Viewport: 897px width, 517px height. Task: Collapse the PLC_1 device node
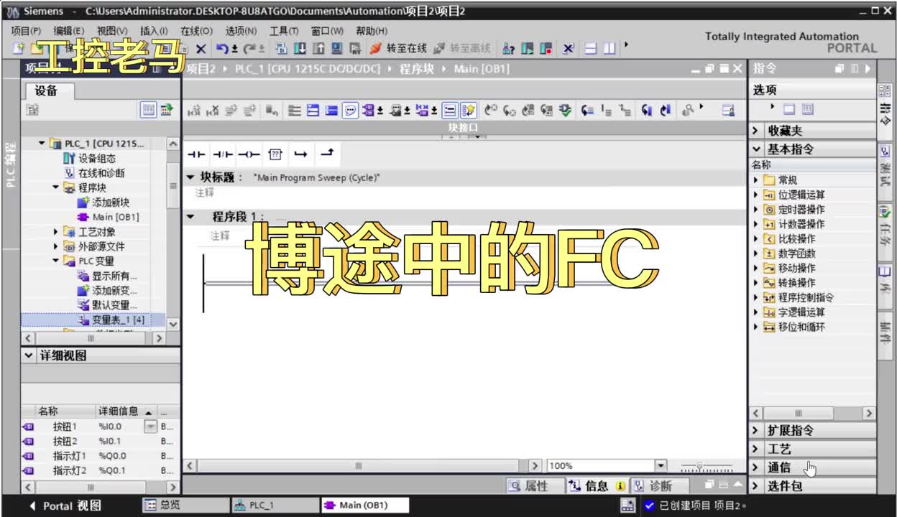tap(42, 144)
